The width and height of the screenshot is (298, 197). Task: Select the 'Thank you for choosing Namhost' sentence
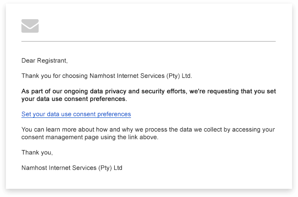tap(106, 76)
